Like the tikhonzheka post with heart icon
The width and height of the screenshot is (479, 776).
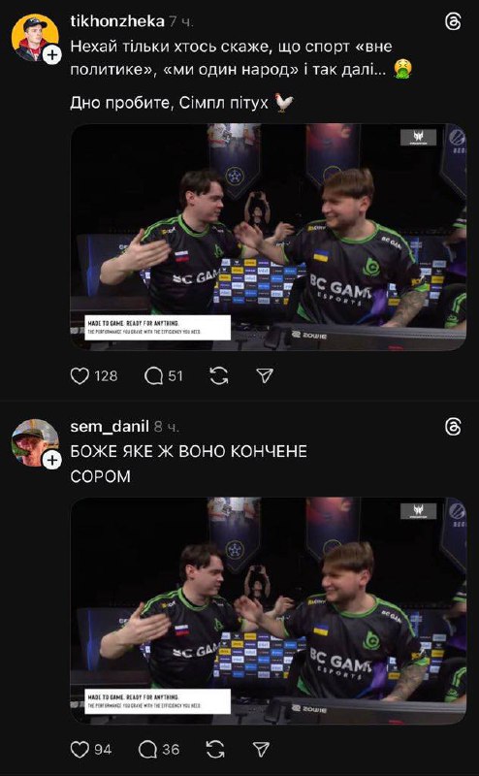point(80,376)
